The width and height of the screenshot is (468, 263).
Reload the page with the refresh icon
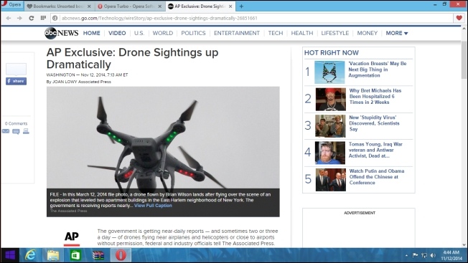[31, 18]
